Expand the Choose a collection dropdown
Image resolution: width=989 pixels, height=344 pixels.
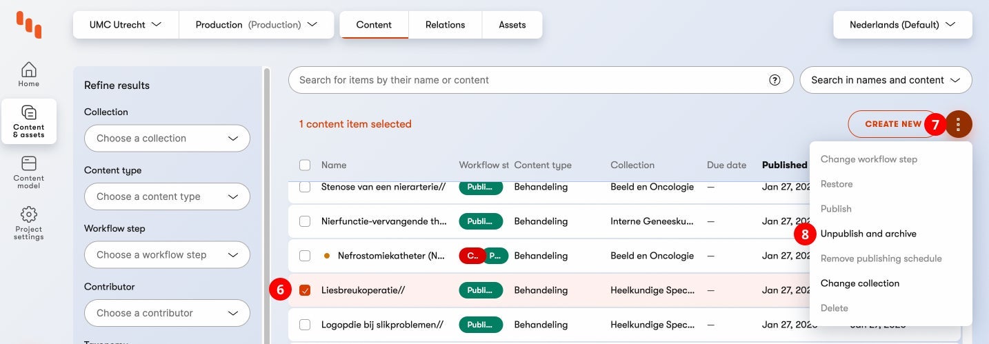click(167, 139)
